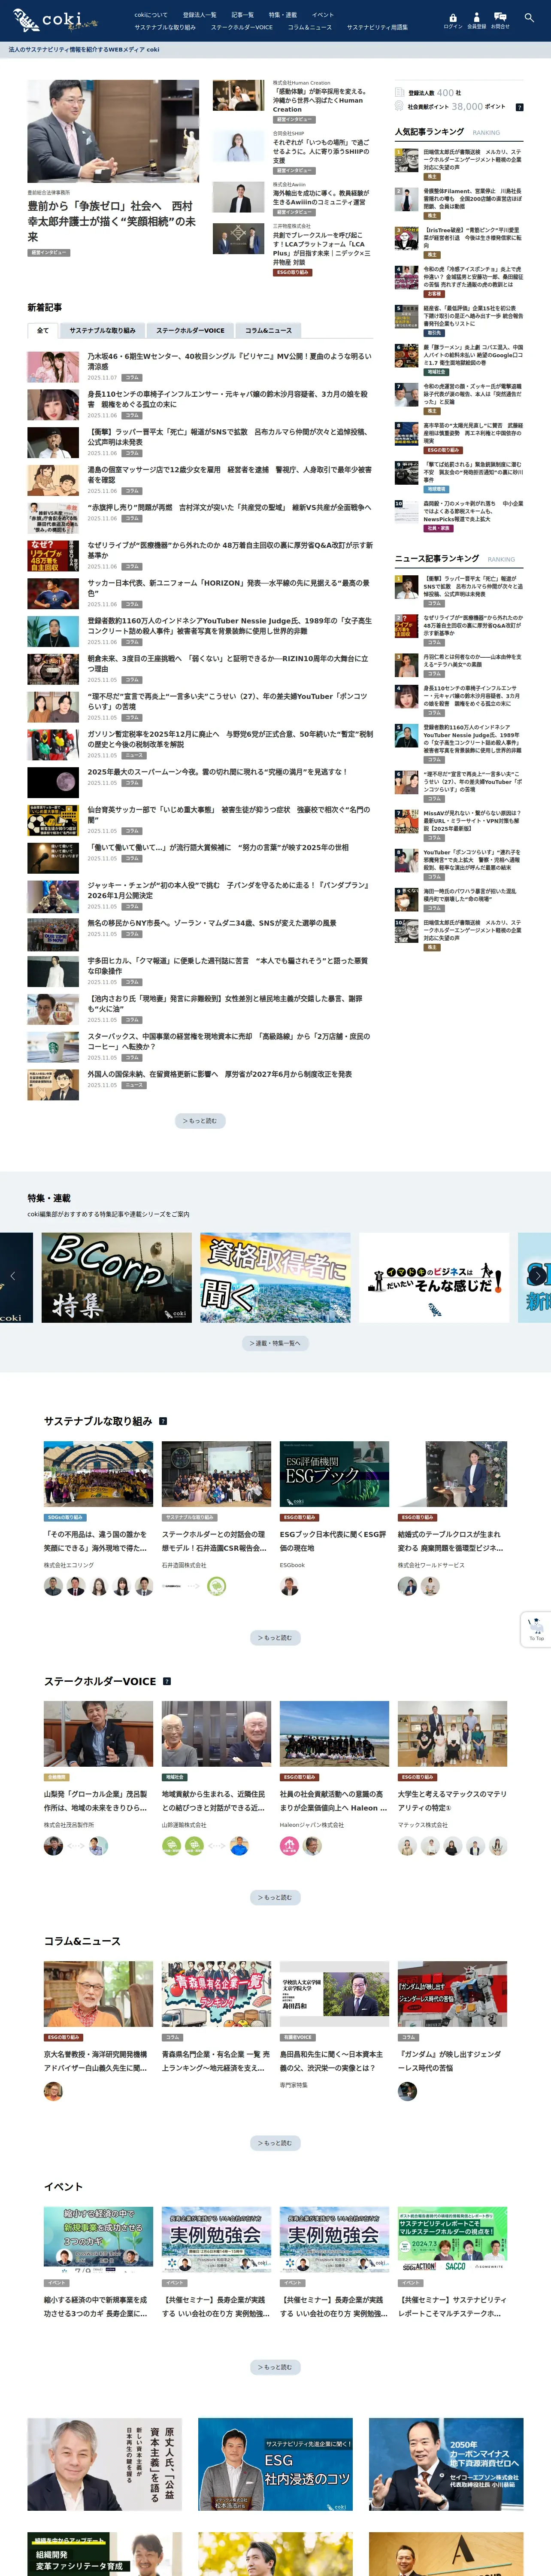Open the 記事一覧 menu item
The image size is (551, 2576).
click(242, 15)
